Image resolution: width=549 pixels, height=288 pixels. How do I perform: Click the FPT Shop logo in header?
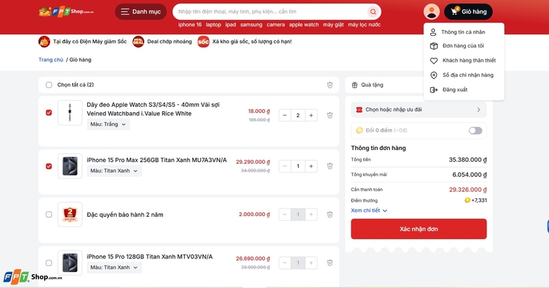click(66, 12)
